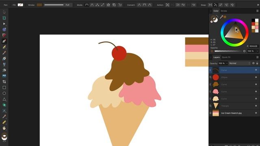Viewport: 260px width, 146px height.
Task: Pick the red swatch in the Color panel
Action: pyautogui.click(x=253, y=24)
